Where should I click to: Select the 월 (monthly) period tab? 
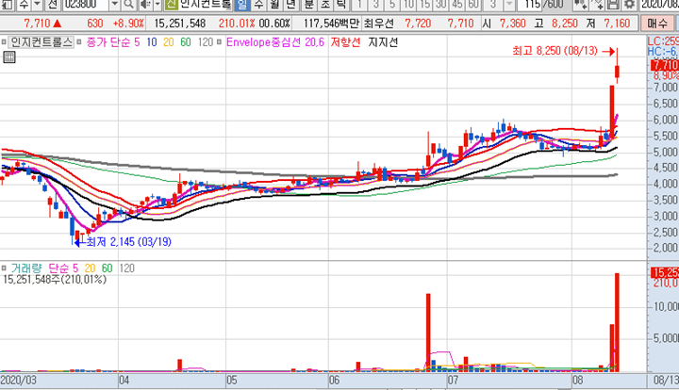pos(274,5)
